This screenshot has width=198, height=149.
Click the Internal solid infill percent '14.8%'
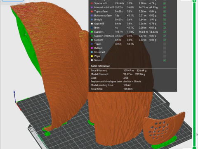pos(130,7)
